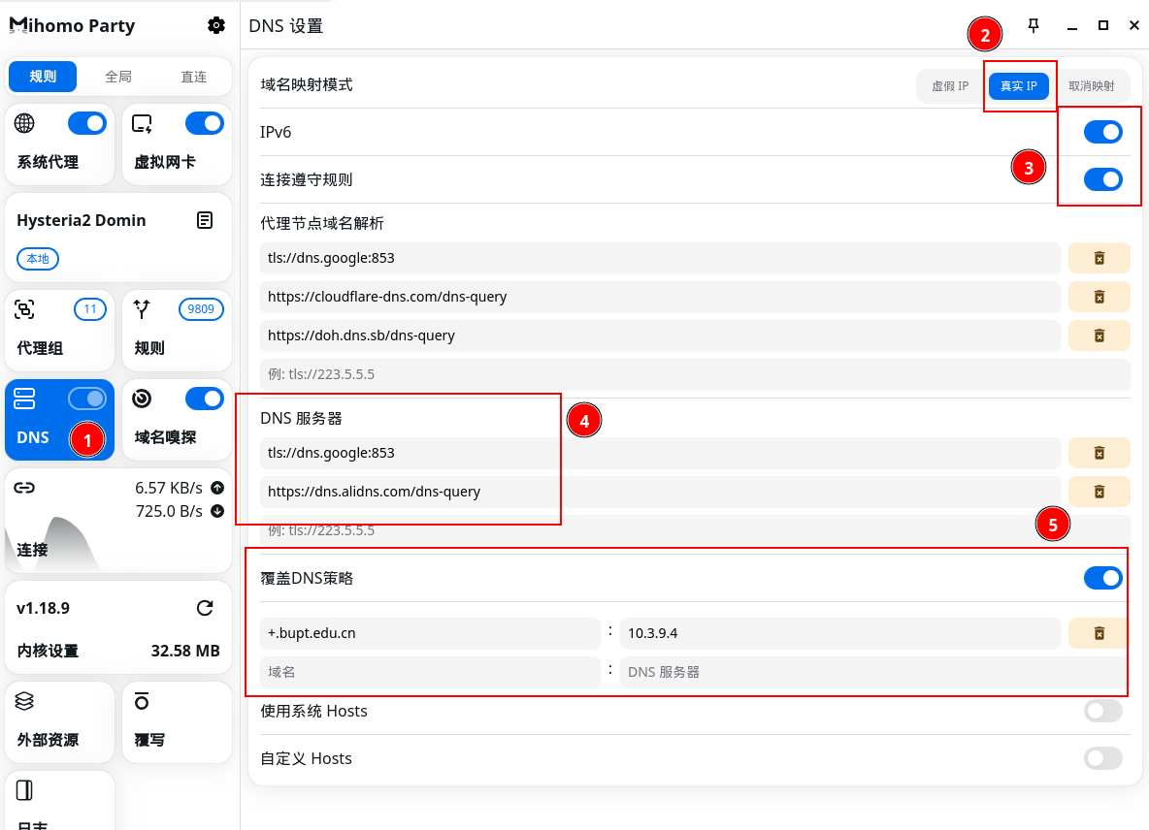Delete the +.bupt.edu.cn DNS policy row

(1099, 633)
